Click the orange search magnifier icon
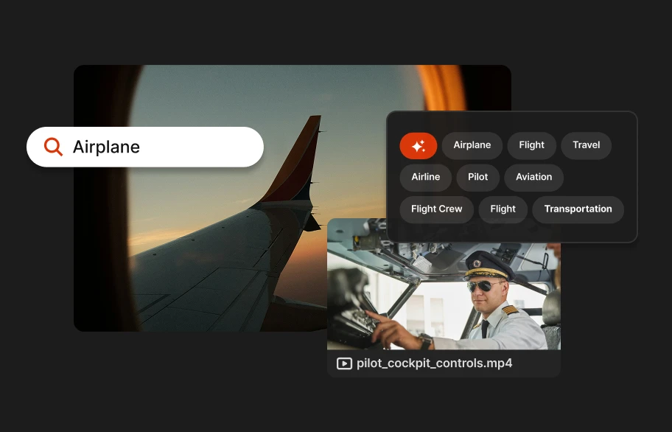 54,147
